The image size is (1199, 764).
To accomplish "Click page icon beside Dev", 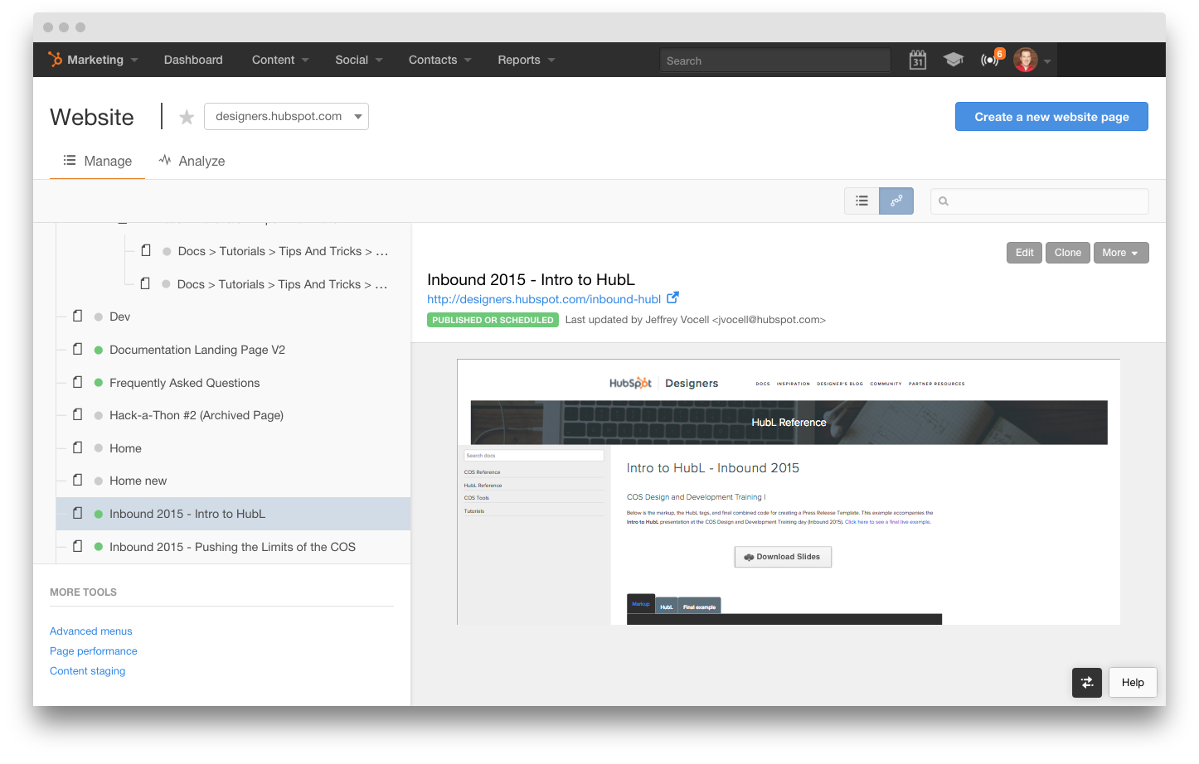I will coord(78,316).
